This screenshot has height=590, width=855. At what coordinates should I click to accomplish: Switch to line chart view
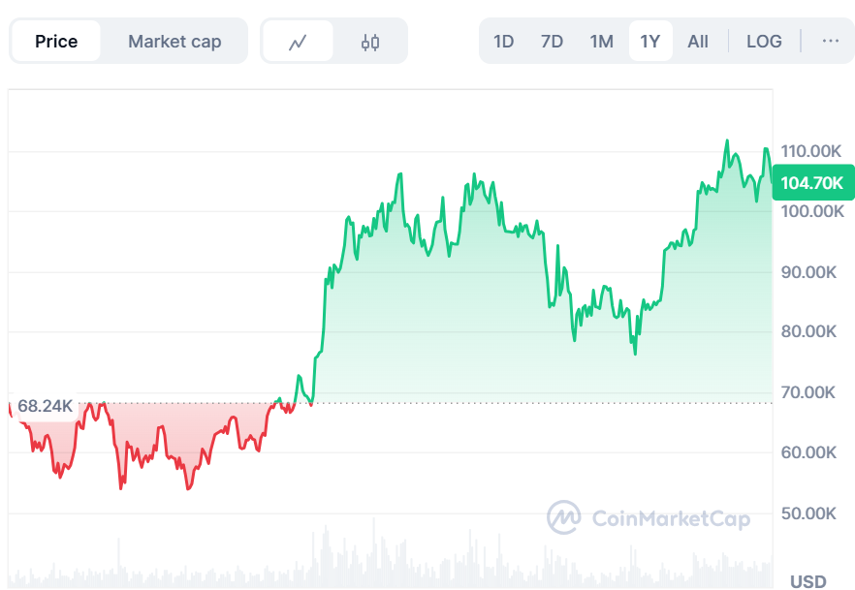tap(298, 42)
